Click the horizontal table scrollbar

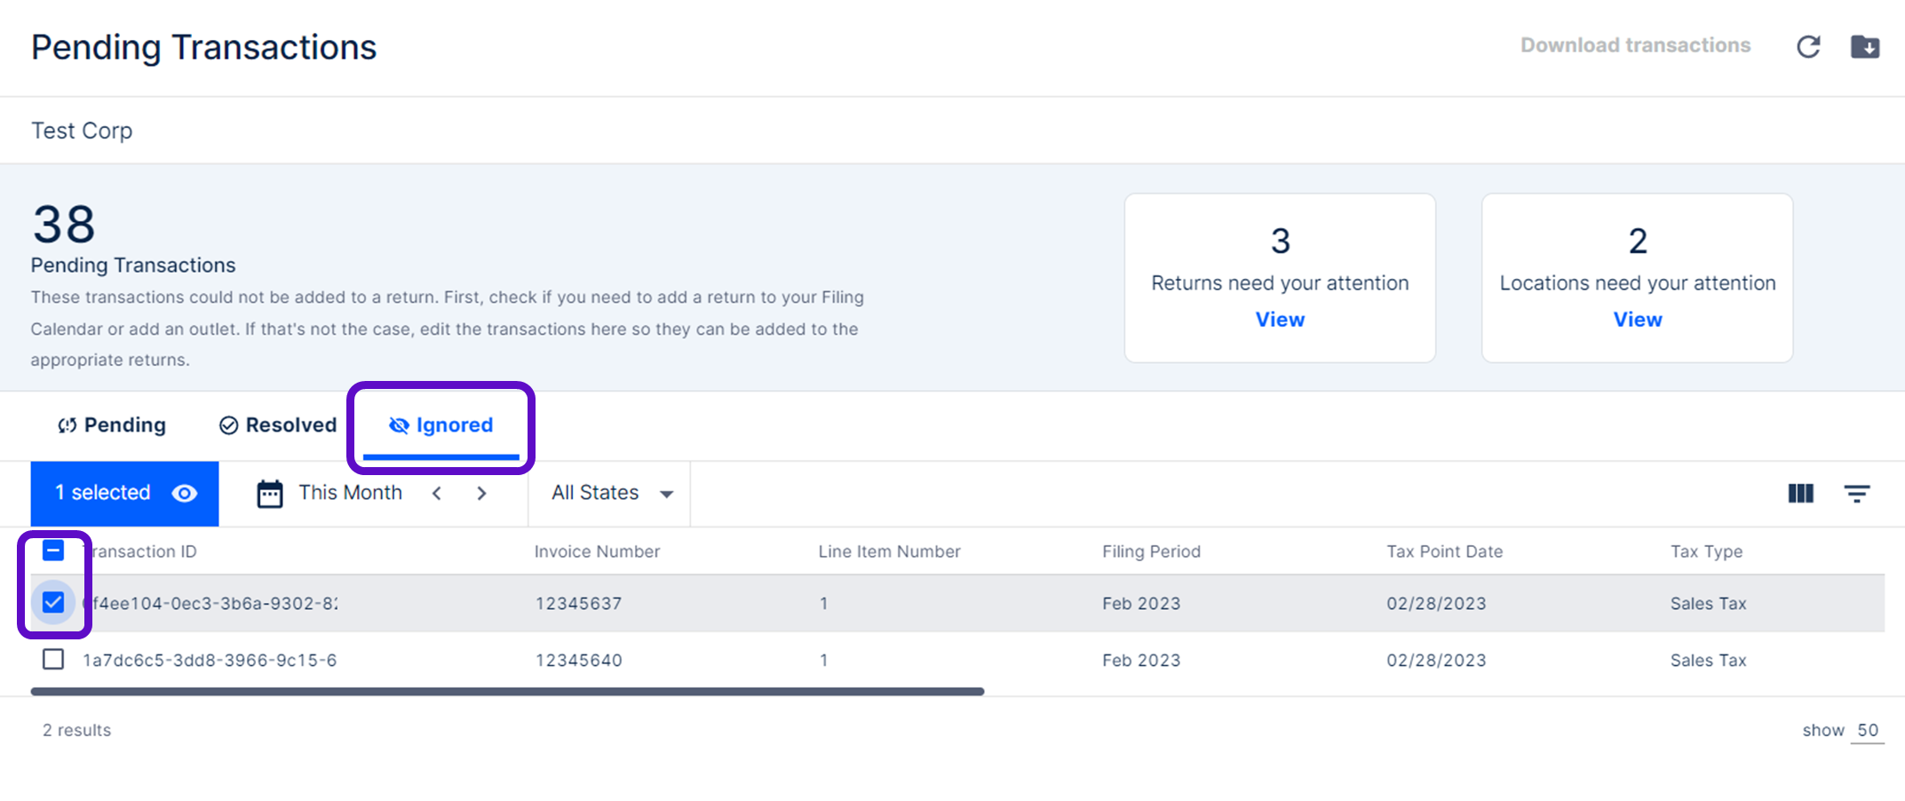[x=506, y=691]
